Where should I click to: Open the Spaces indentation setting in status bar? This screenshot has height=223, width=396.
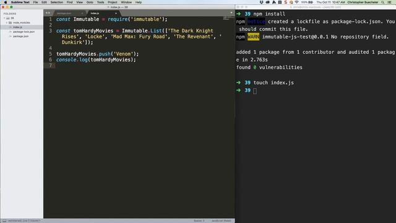pyautogui.click(x=199, y=221)
